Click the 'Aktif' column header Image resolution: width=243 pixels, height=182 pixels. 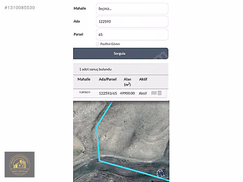(x=143, y=79)
